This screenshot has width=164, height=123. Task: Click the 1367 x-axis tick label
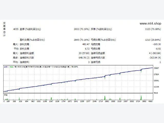point(51,101)
